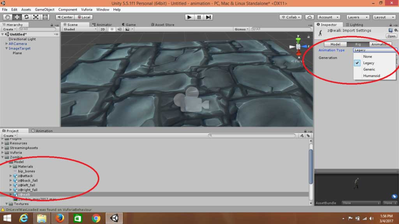
Task: Click the Open button for z@walk import settings
Action: pos(391,36)
